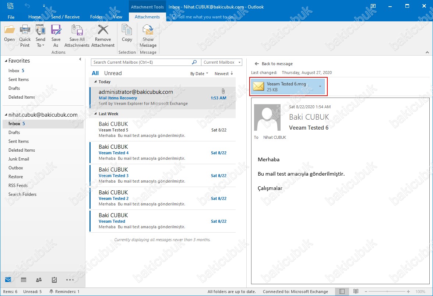Show more navigation options ellipsis
This screenshot has width=433, height=296.
tap(70, 280)
